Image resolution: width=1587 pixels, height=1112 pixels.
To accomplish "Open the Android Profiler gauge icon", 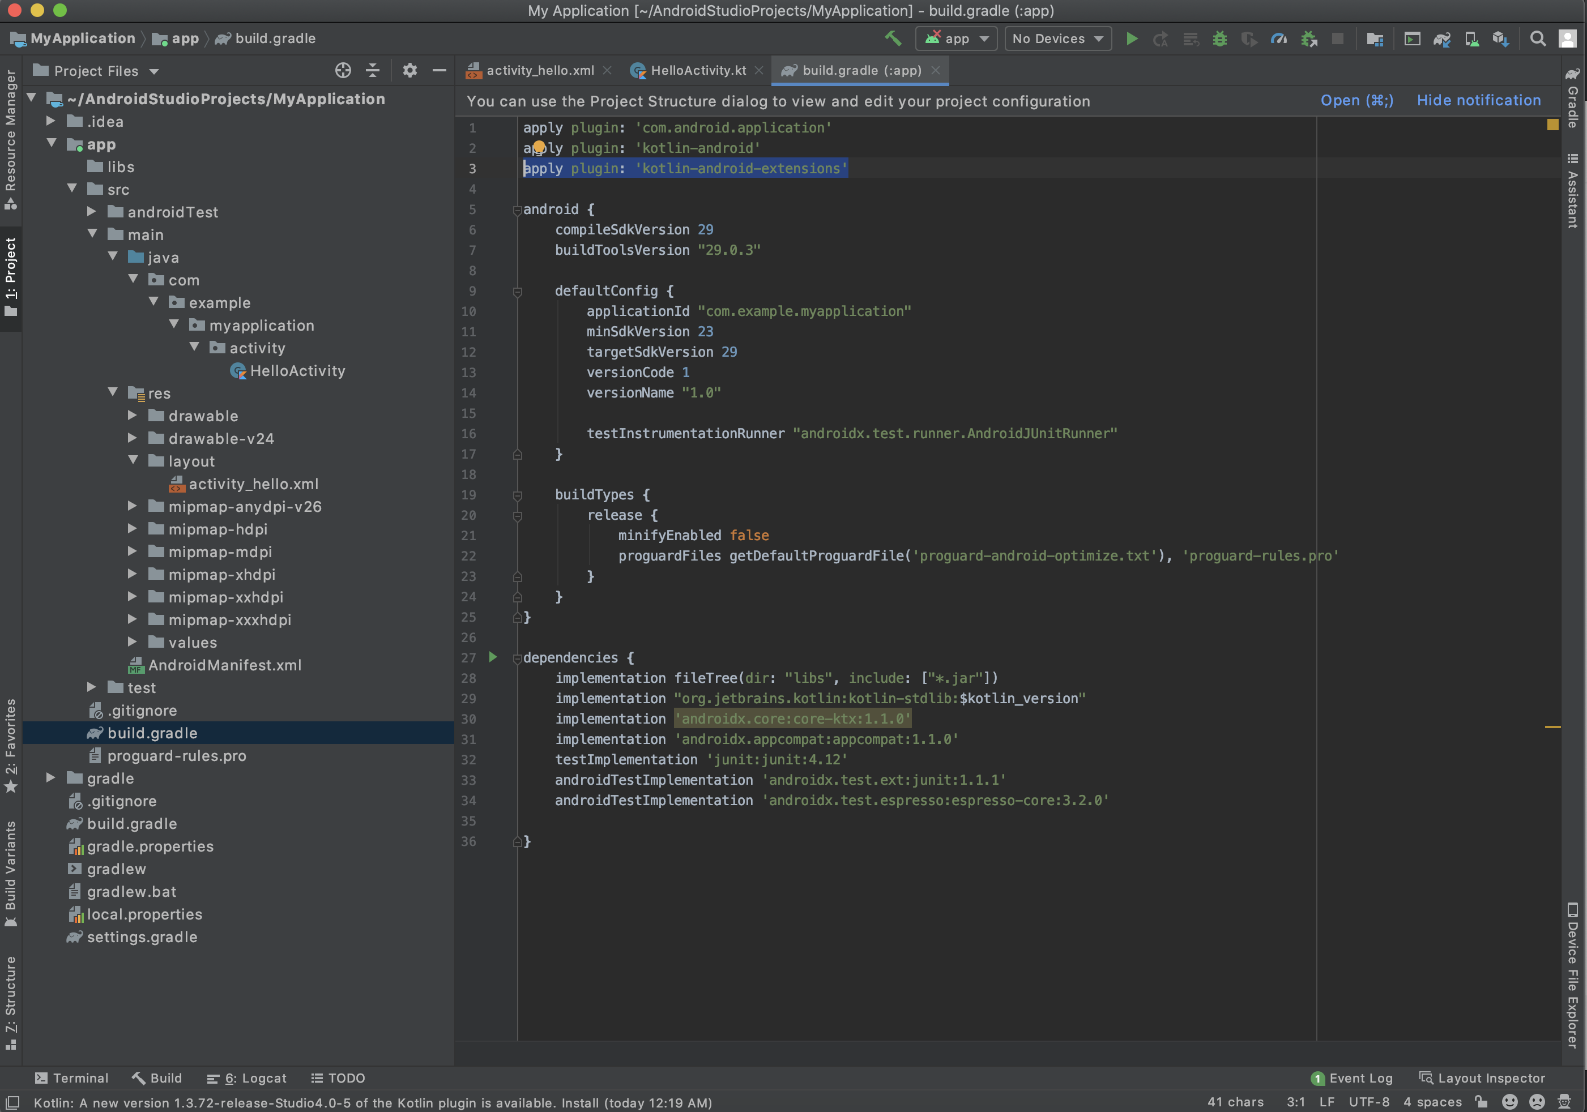I will pos(1279,39).
